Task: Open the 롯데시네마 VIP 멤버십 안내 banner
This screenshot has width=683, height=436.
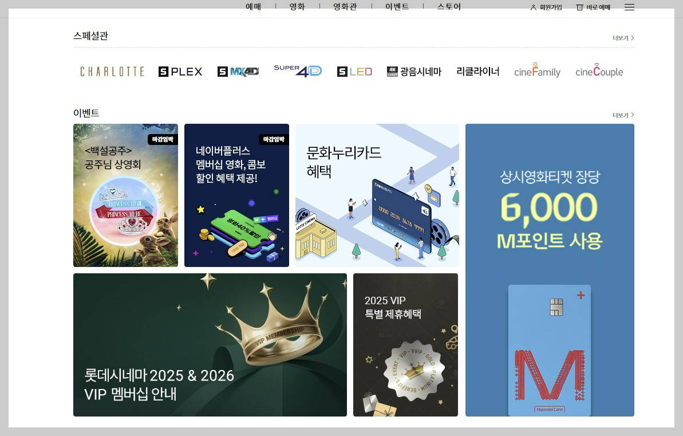Action: click(x=210, y=345)
